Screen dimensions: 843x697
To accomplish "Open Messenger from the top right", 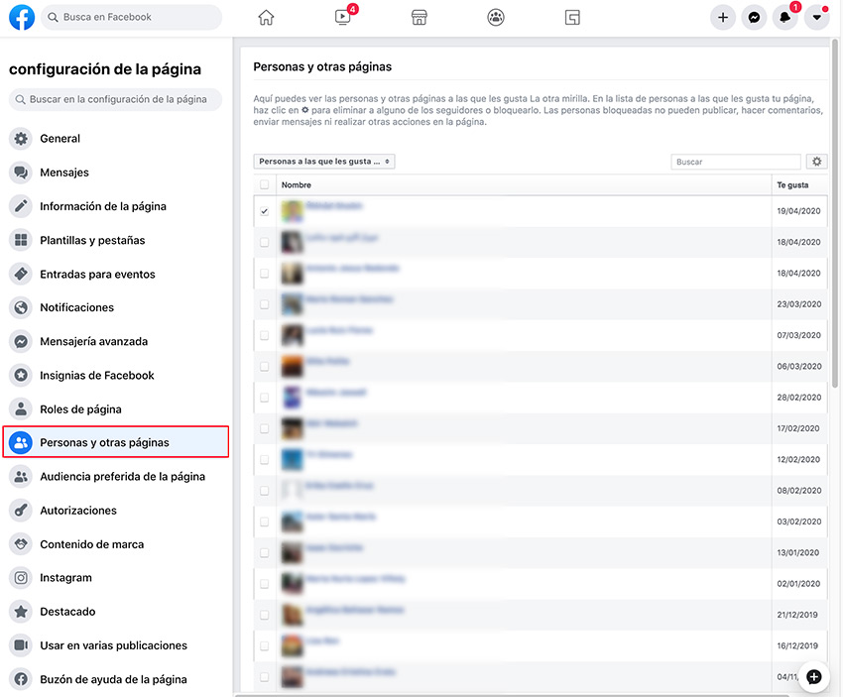I will click(754, 17).
